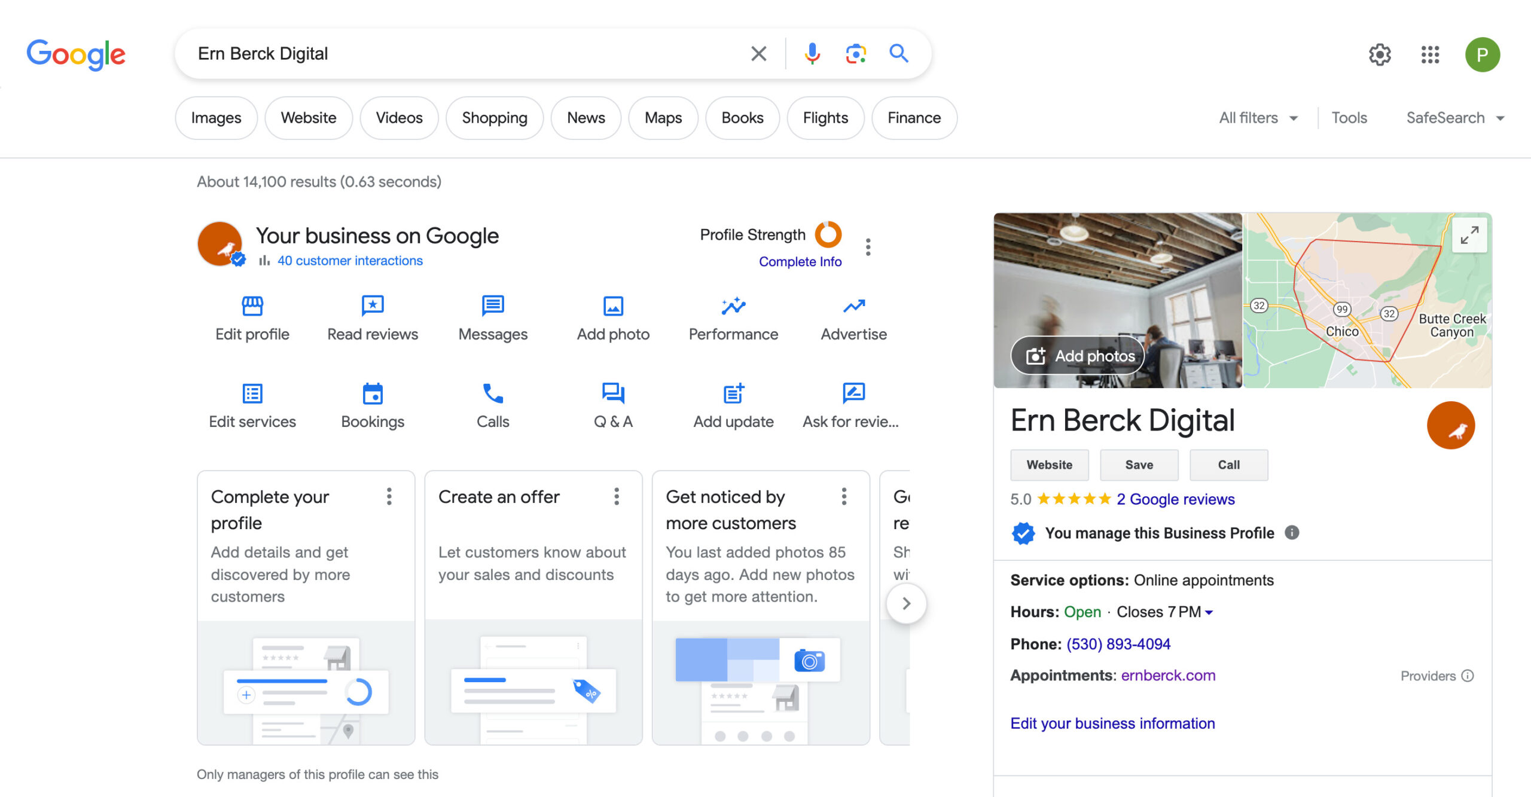
Task: Open the Calls phone icon
Action: [x=493, y=394]
